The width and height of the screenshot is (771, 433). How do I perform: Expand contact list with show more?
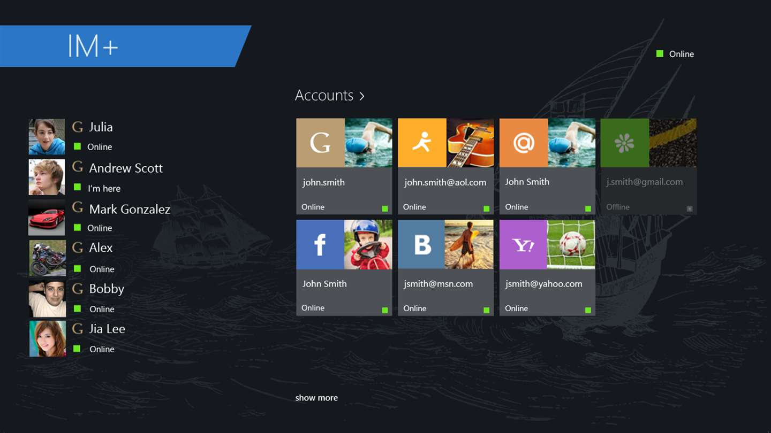click(x=316, y=398)
